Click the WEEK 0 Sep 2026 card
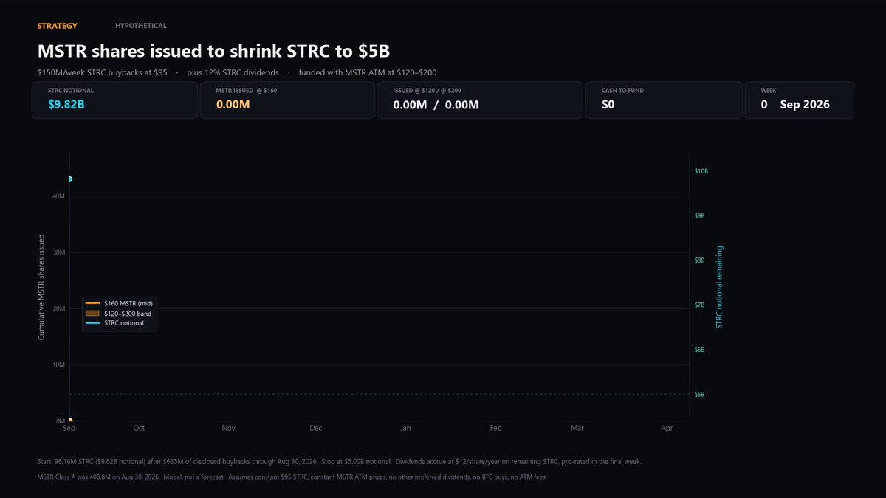 pos(800,100)
